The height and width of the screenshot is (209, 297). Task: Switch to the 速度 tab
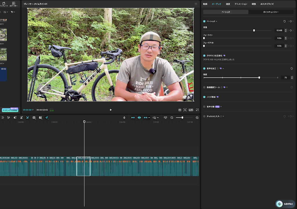click(x=228, y=4)
